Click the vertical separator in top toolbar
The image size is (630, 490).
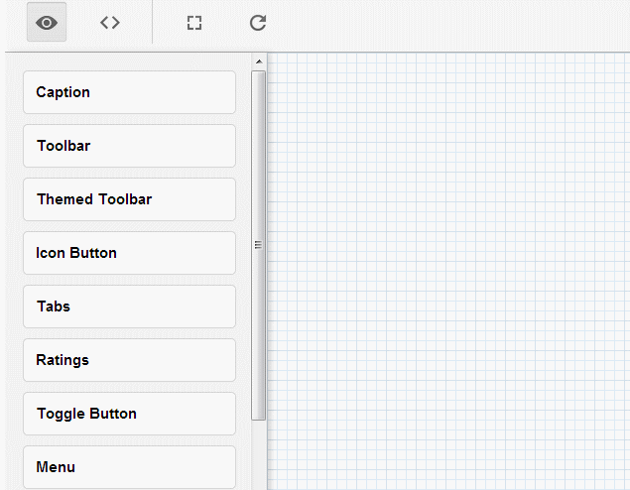pyautogui.click(x=152, y=23)
